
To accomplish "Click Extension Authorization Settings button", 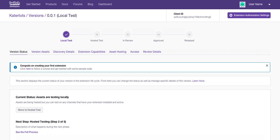I will click(249, 15).
